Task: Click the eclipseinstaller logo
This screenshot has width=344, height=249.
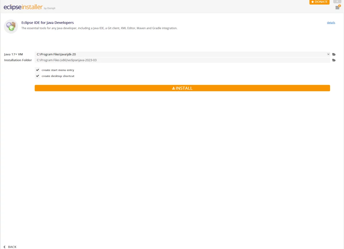Action: (23, 7)
